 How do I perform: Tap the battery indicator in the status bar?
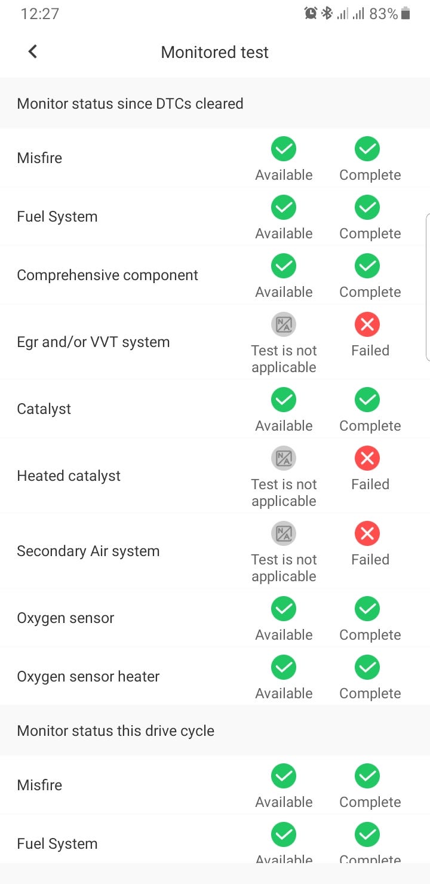click(406, 13)
